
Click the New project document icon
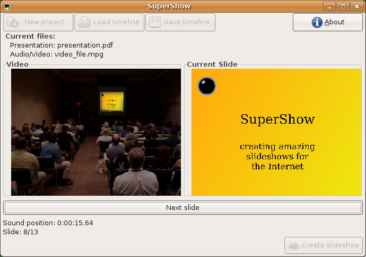point(13,22)
